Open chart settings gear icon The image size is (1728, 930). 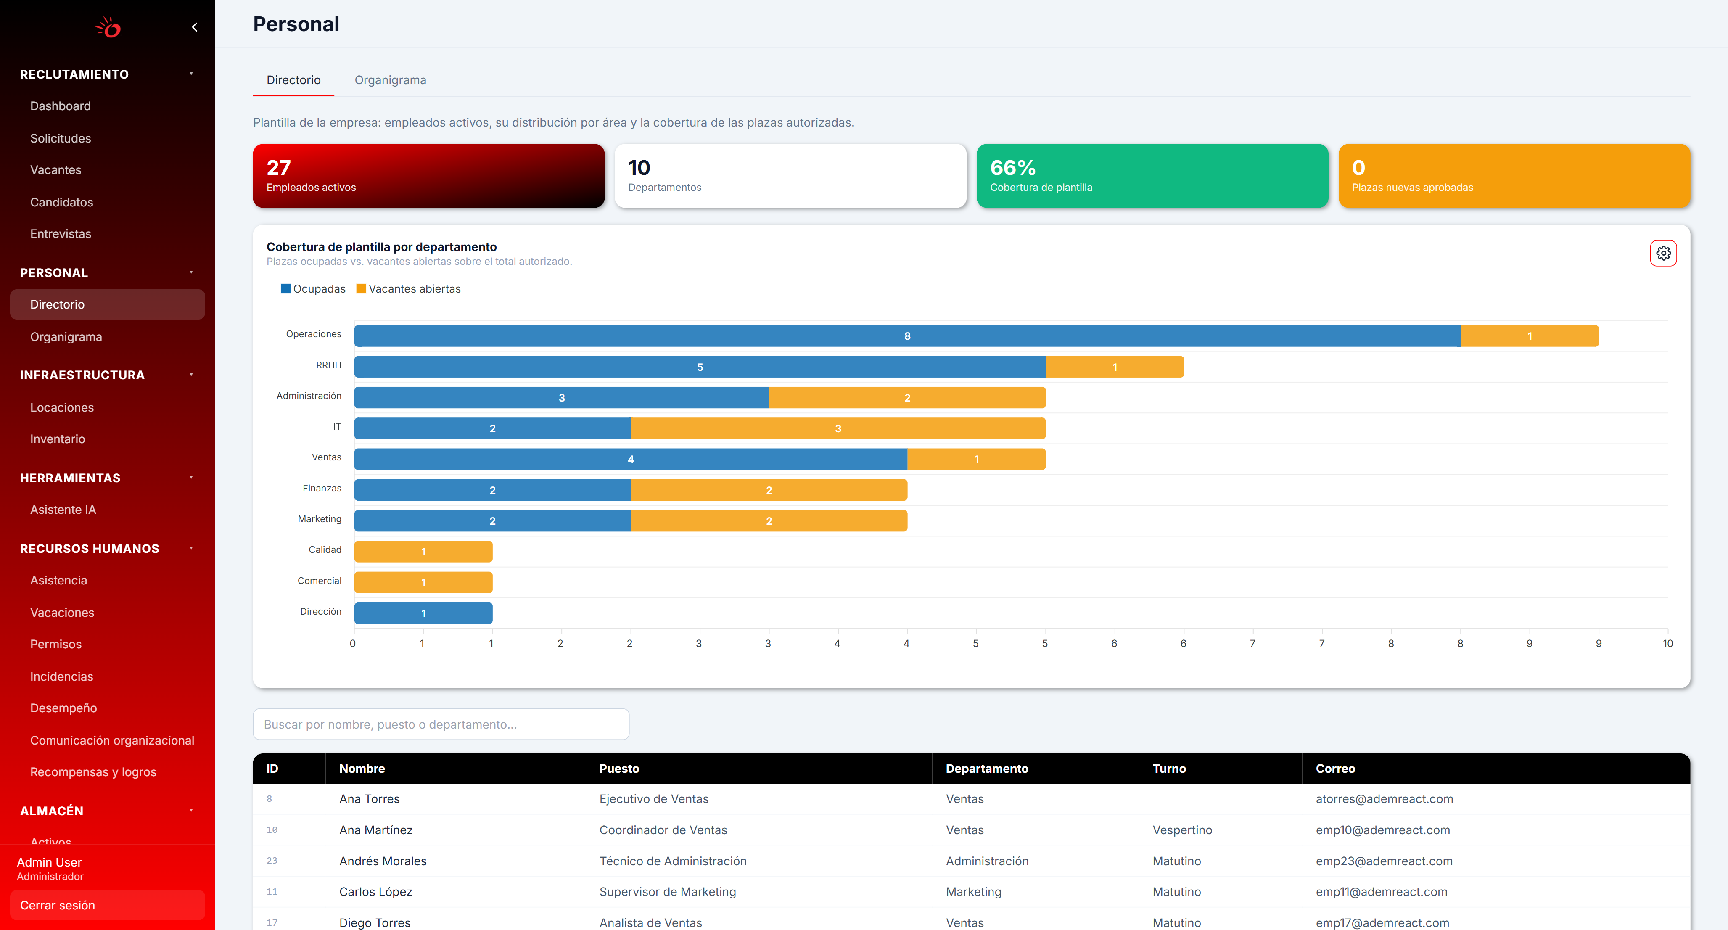click(x=1663, y=253)
